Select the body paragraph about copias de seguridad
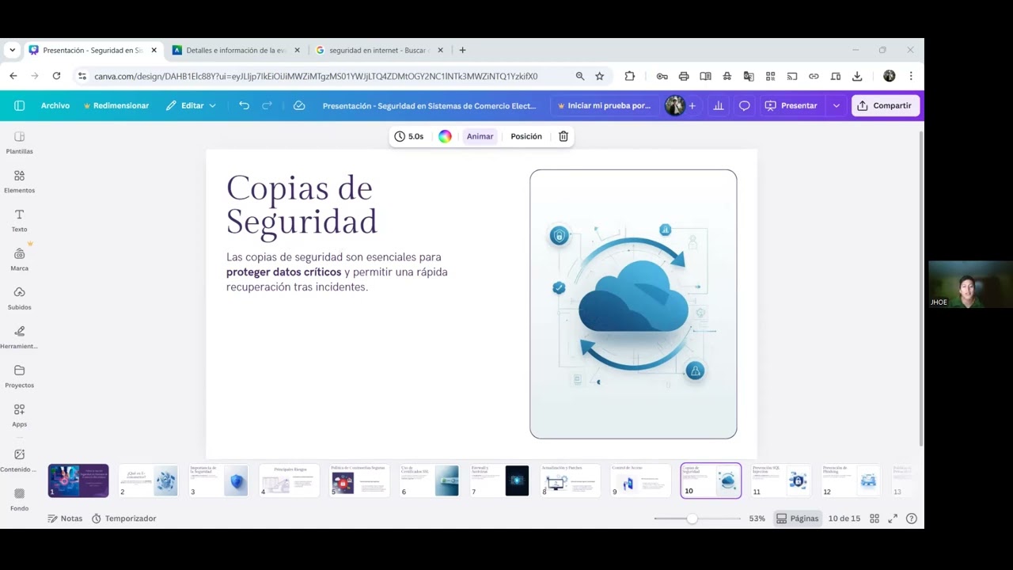Screen dimensions: 1013x570 (337, 272)
